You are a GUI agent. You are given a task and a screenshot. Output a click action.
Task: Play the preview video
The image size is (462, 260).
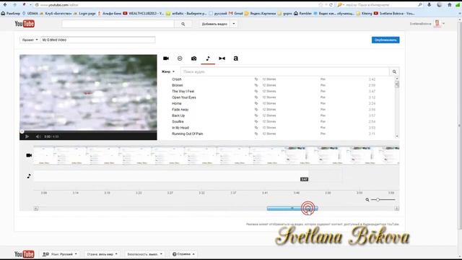tap(27, 136)
